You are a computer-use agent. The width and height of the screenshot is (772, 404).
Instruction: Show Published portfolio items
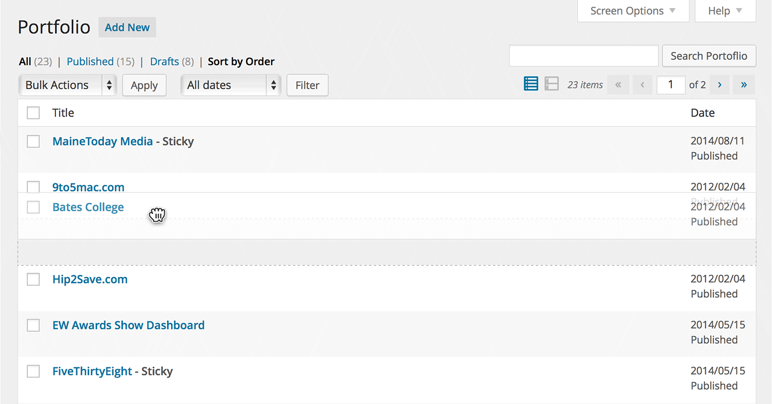pyautogui.click(x=90, y=62)
